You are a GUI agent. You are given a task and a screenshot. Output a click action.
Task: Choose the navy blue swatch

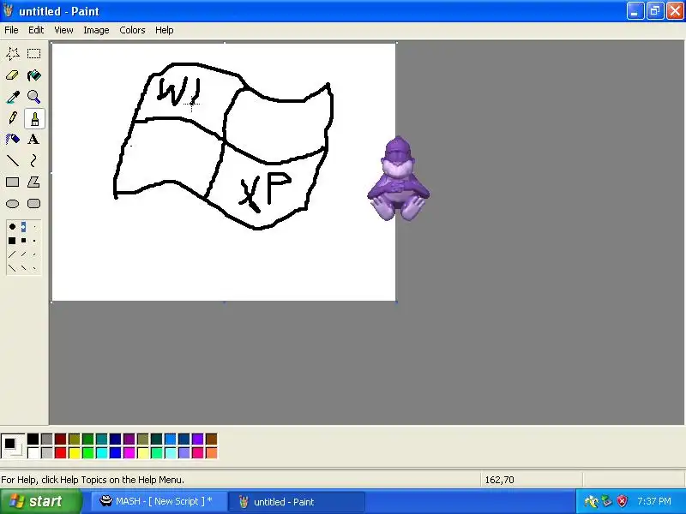point(115,439)
